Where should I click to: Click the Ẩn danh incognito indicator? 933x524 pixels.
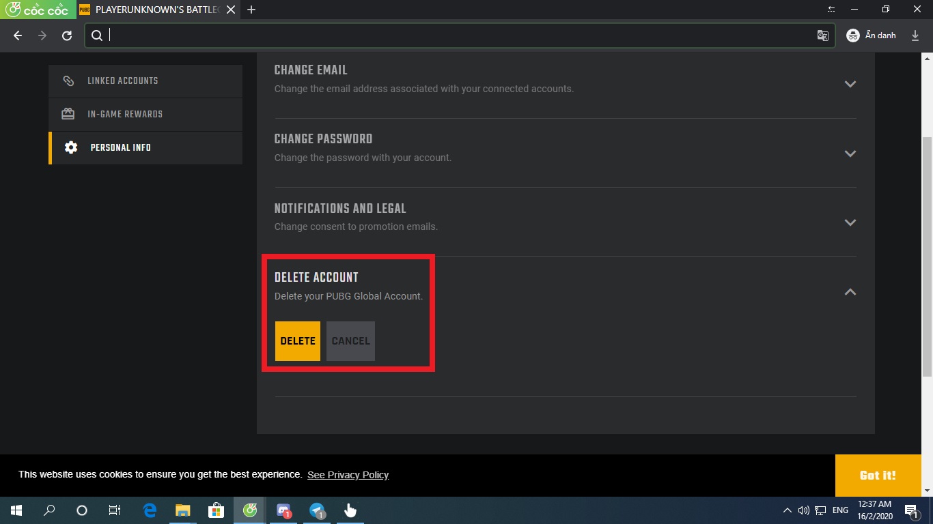click(871, 35)
